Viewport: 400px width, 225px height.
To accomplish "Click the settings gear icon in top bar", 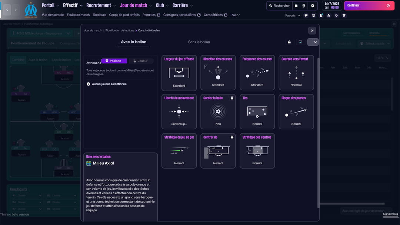I will coord(313,6).
